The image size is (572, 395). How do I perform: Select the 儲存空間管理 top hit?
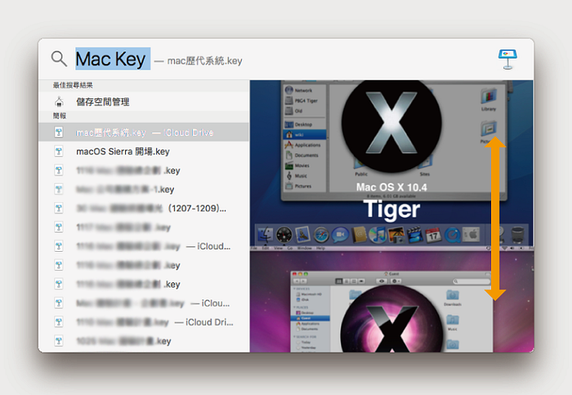(144, 101)
